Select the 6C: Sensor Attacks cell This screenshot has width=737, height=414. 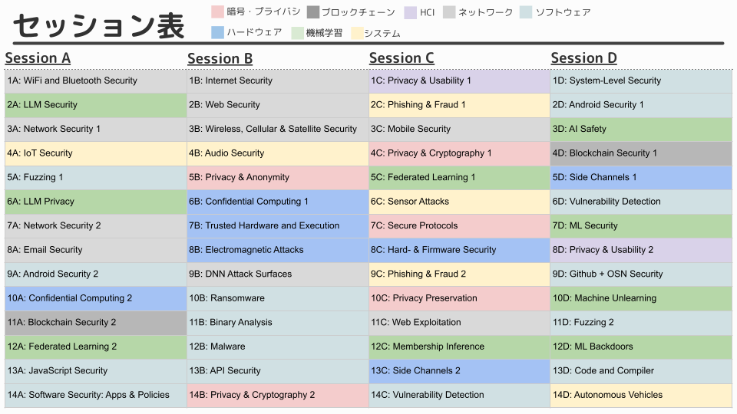click(460, 202)
